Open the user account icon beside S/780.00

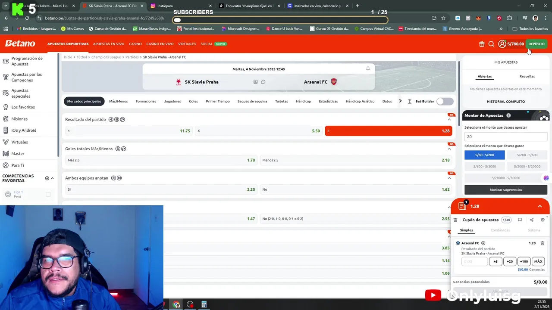pos(502,44)
